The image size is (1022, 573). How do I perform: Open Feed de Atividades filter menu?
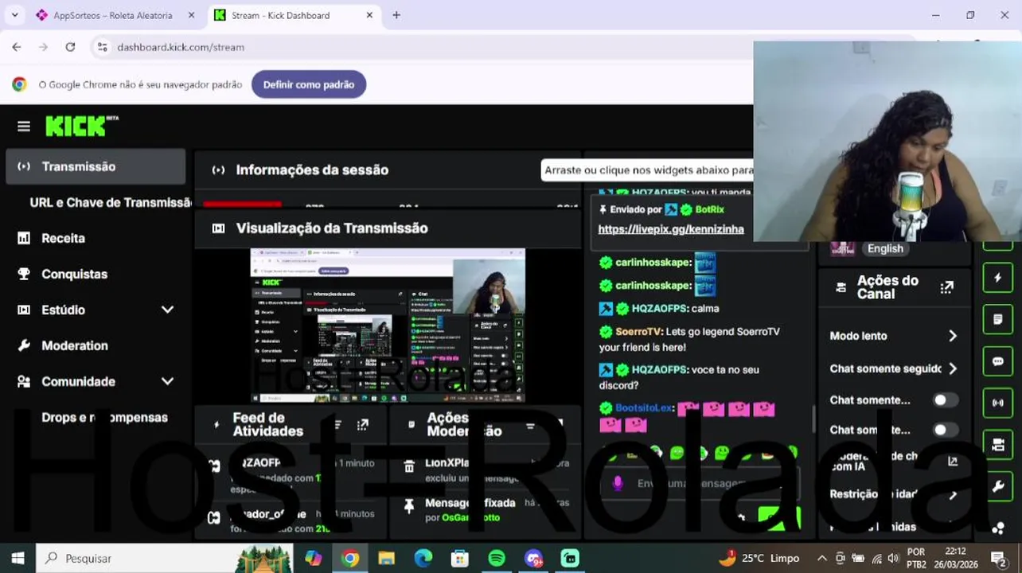point(337,425)
